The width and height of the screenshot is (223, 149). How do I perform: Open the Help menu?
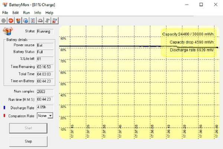coord(49,13)
